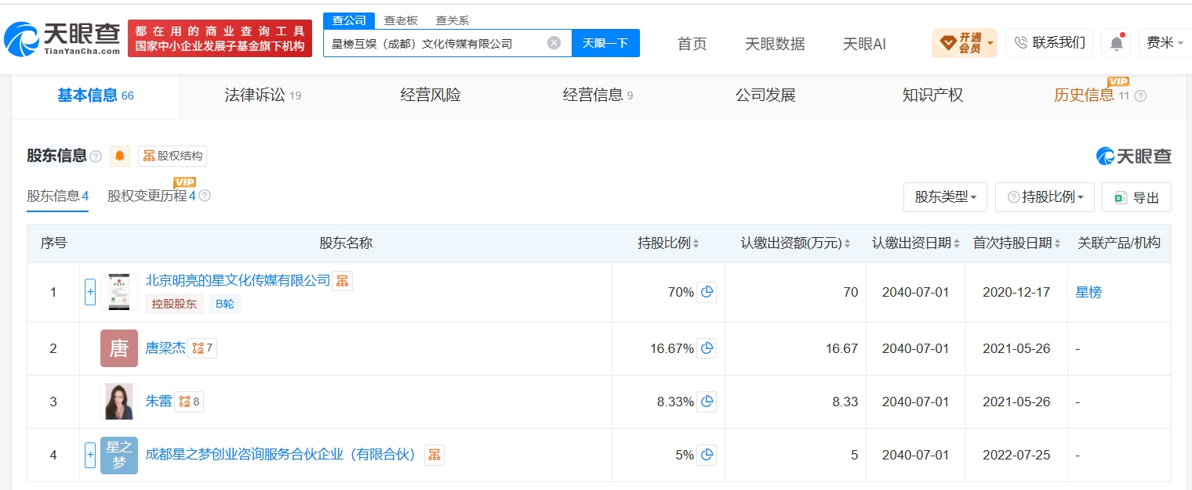Click the red promotional banner in the header
Screen dimensions: 1192x490
(220, 38)
